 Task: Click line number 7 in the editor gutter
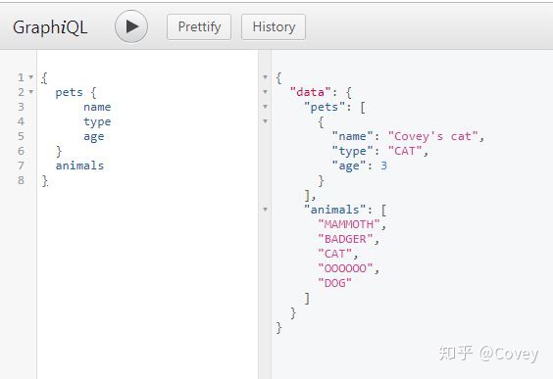22,166
